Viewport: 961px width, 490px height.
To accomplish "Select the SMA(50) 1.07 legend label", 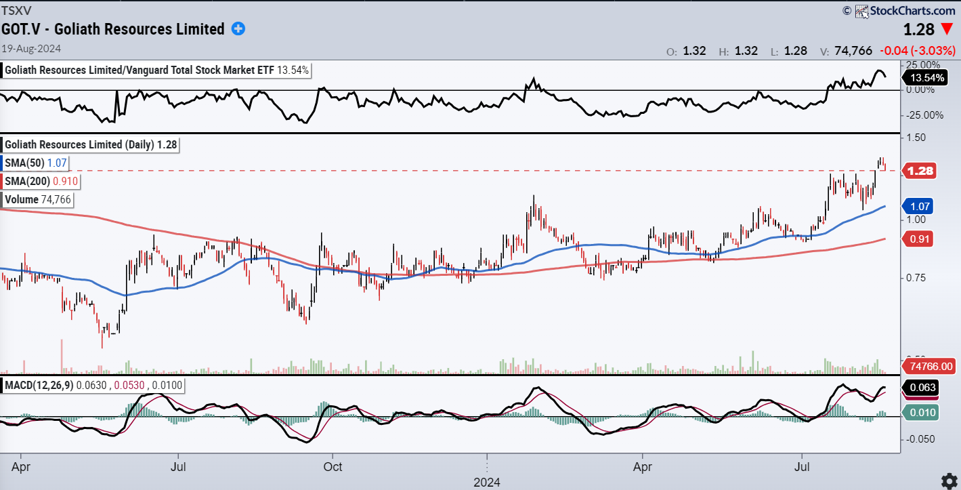I will click(35, 163).
